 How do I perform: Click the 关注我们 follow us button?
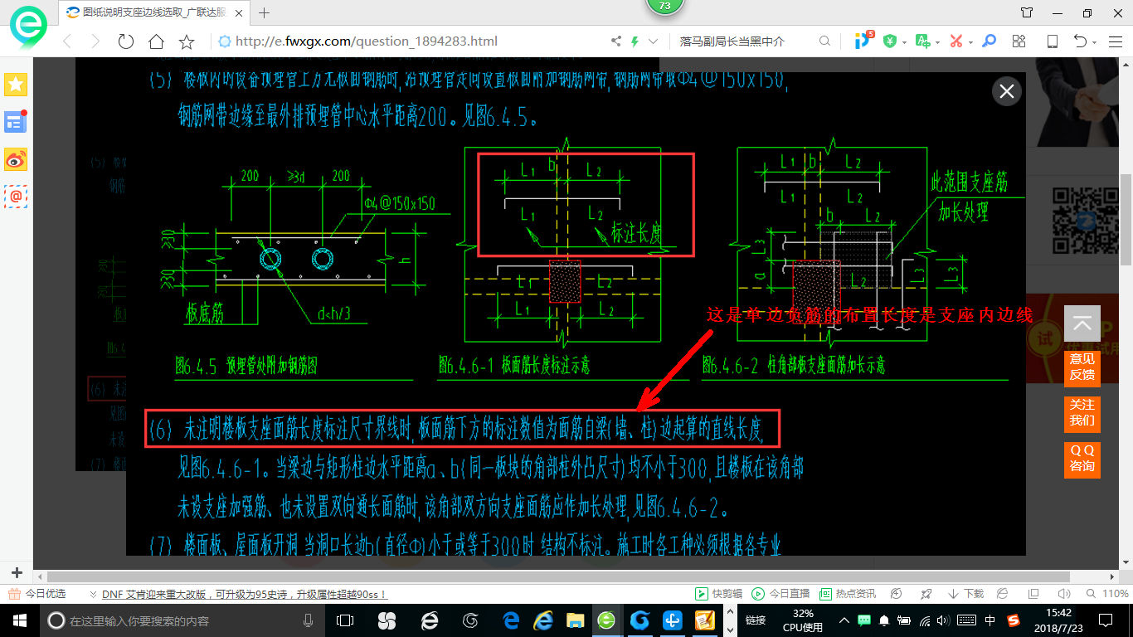1082,413
